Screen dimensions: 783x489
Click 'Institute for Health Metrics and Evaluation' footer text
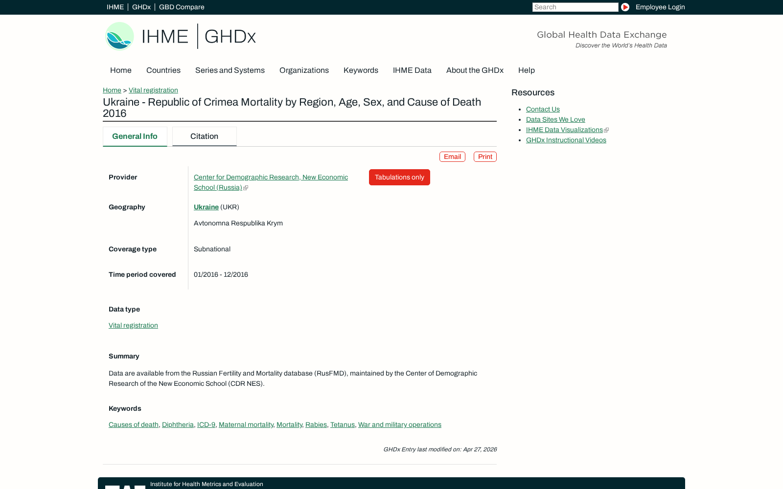207,484
